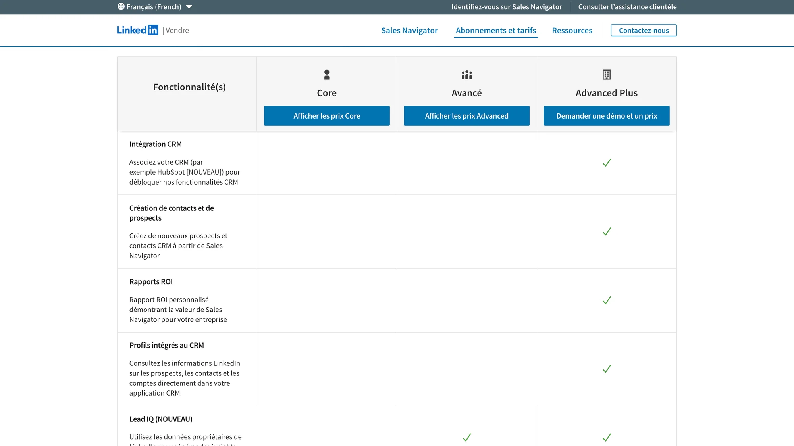
Task: Click Advanced Plus checkmark for Création de contacts
Action: (x=607, y=231)
